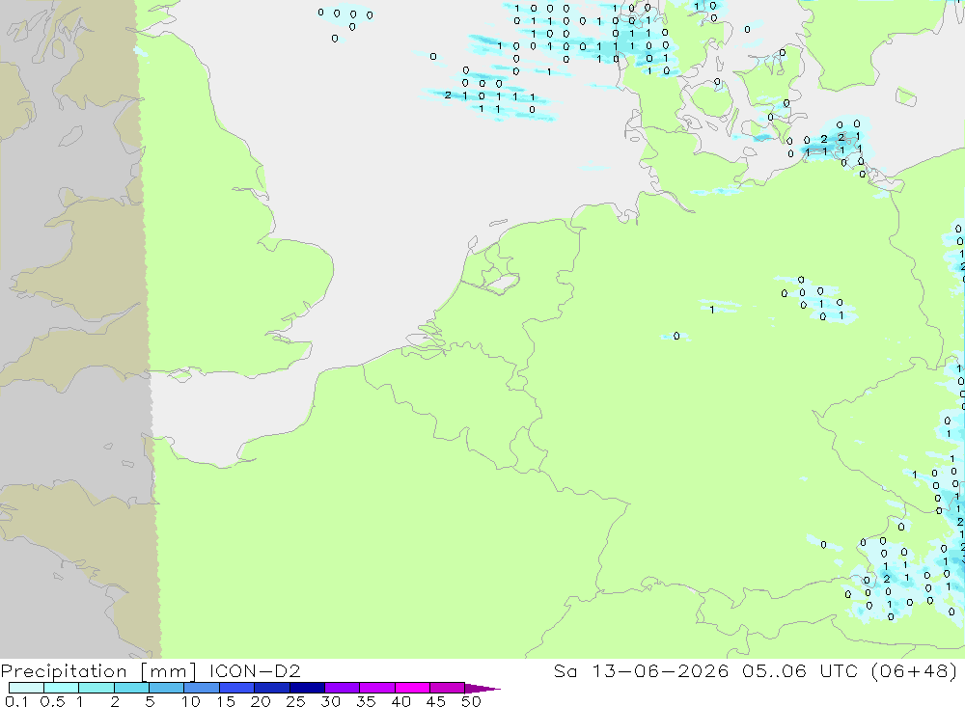
Task: Click the 'ICON-D2' model name label
Action: [x=255, y=670]
